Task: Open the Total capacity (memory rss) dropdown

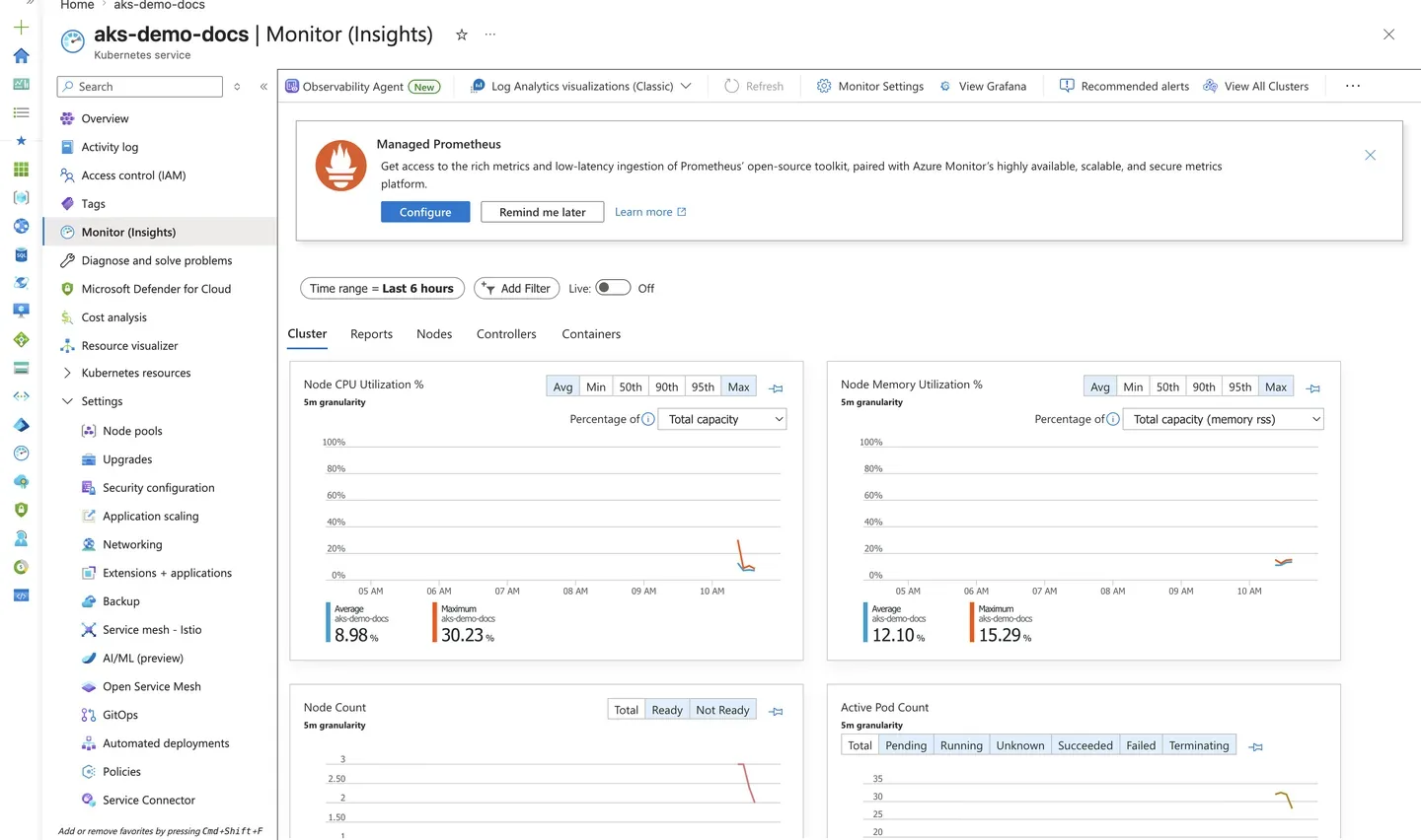Action: [x=1224, y=419]
